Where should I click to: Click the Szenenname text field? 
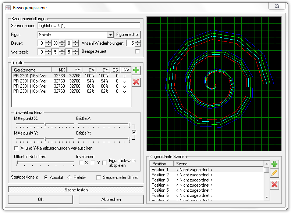pyautogui.click(x=89, y=26)
